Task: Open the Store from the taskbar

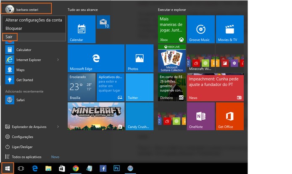Action: 62,169
